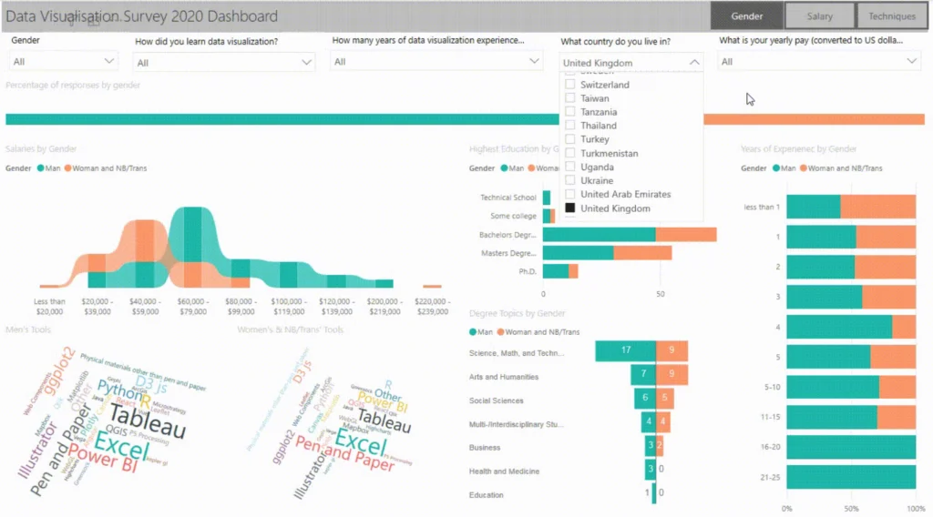Collapse the country dropdown using its chevron
The image size is (933, 517).
pyautogui.click(x=694, y=63)
